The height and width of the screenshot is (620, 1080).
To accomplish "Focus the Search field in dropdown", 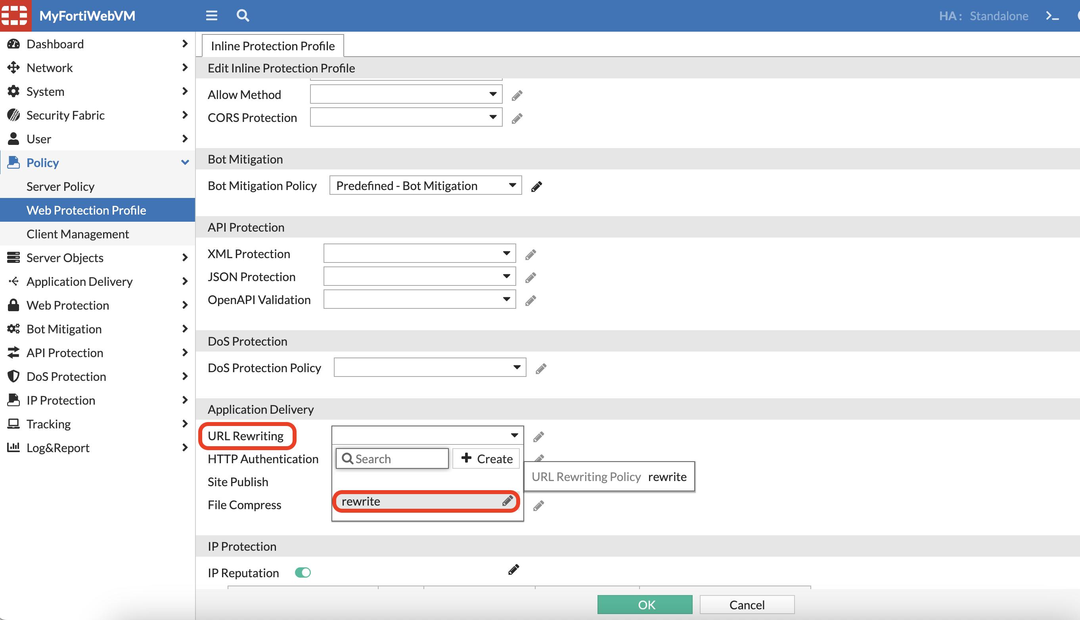I will point(392,458).
